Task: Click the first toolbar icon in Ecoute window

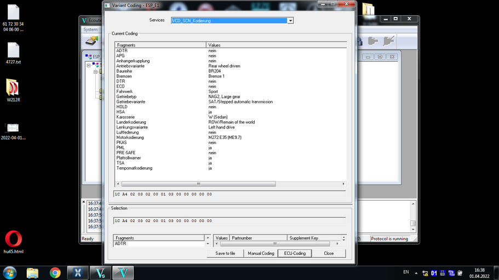Action: (91, 40)
